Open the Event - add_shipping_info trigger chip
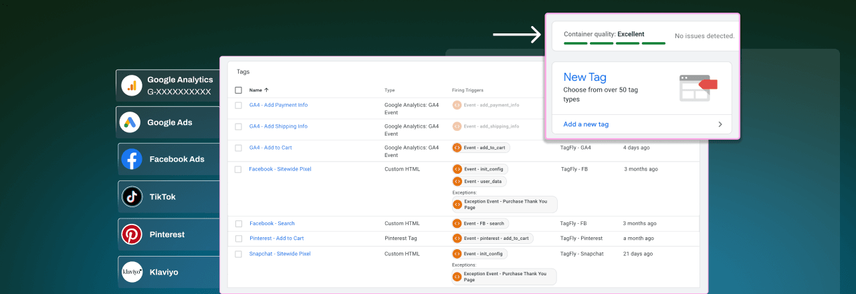Viewport: 856px width, 294px height. pyautogui.click(x=488, y=126)
